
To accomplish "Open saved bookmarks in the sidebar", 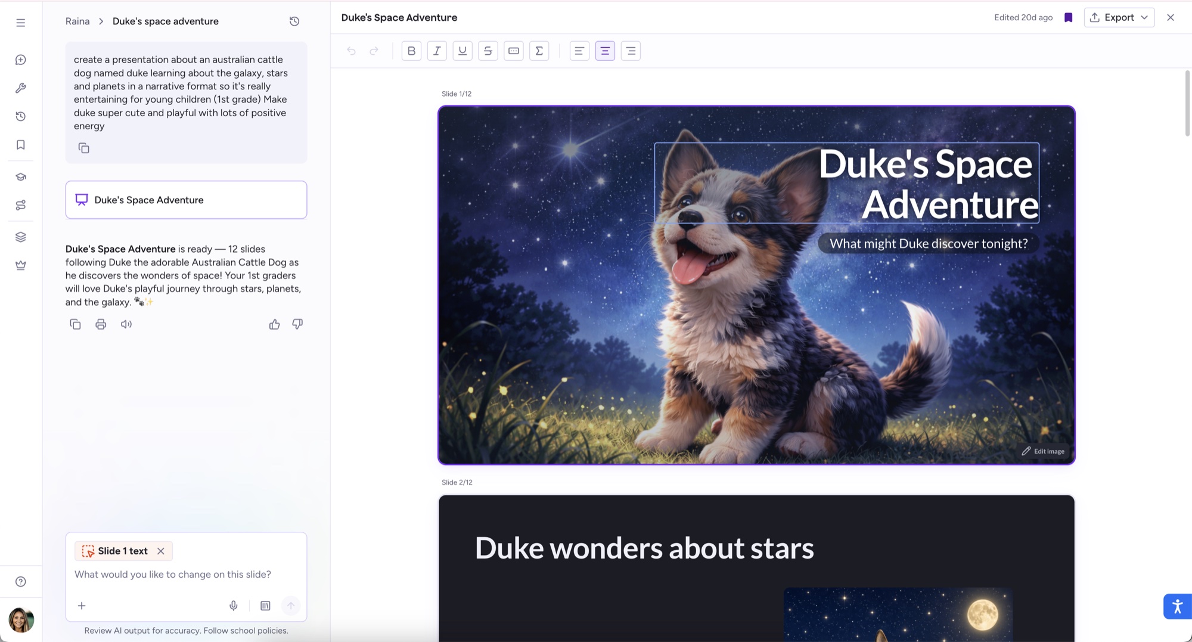I will click(21, 145).
